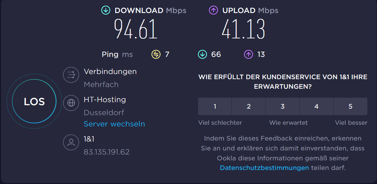Click the download arrow icon beside DOWNLOAD

[106, 10]
